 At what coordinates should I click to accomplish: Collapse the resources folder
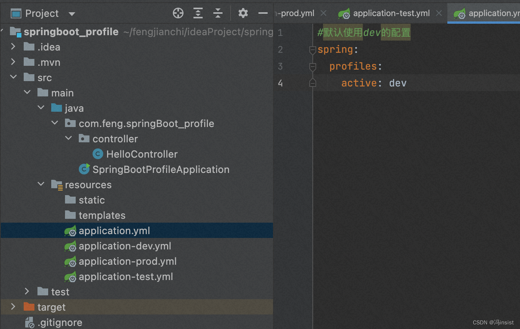coord(41,184)
